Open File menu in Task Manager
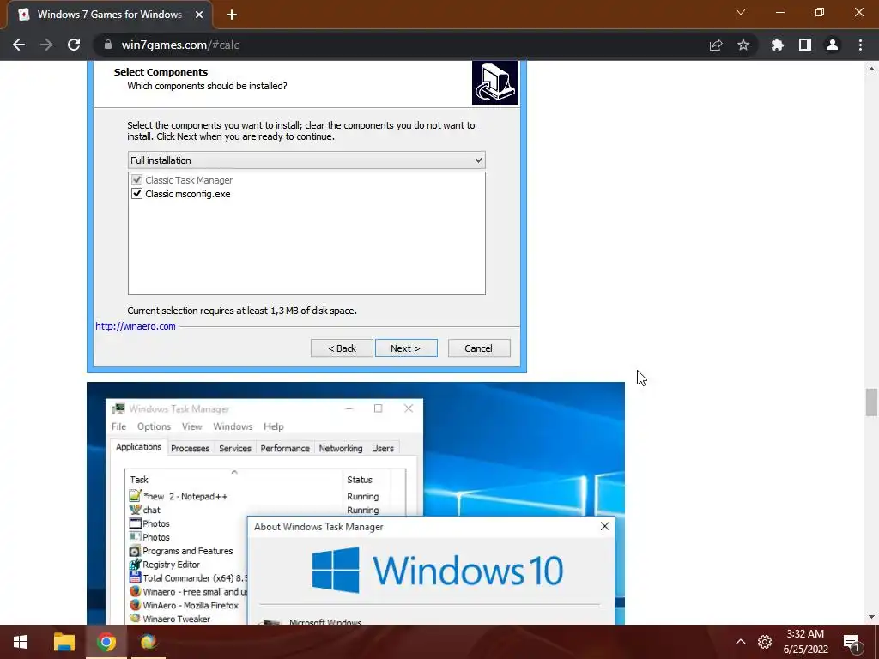 pyautogui.click(x=118, y=426)
